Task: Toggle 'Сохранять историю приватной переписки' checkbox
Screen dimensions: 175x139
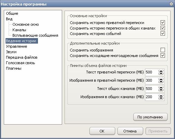Action: coord(163,23)
